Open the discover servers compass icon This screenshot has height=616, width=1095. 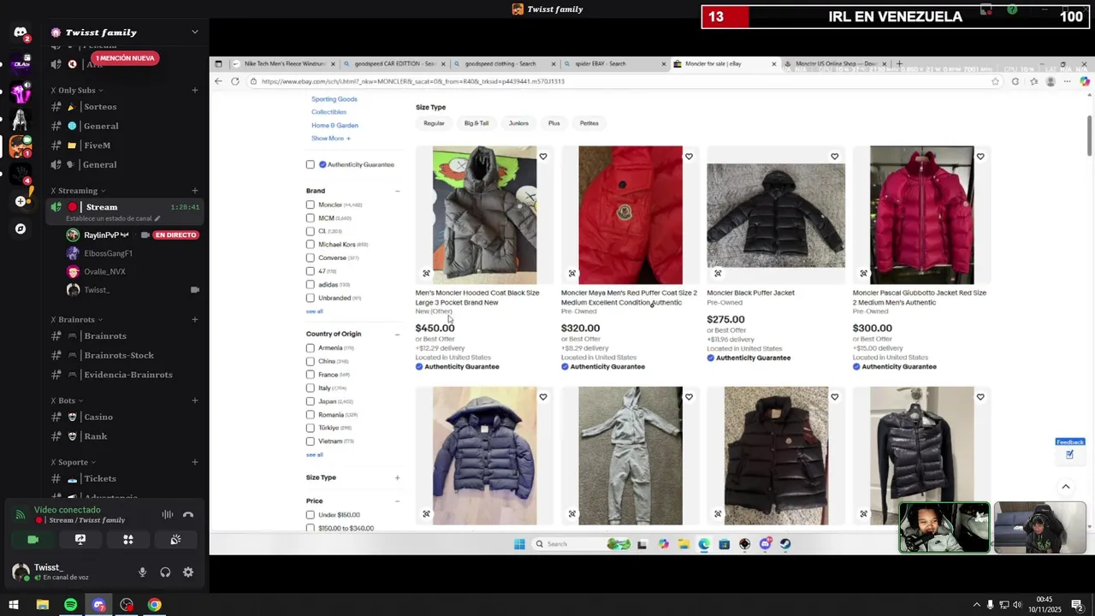tap(21, 229)
